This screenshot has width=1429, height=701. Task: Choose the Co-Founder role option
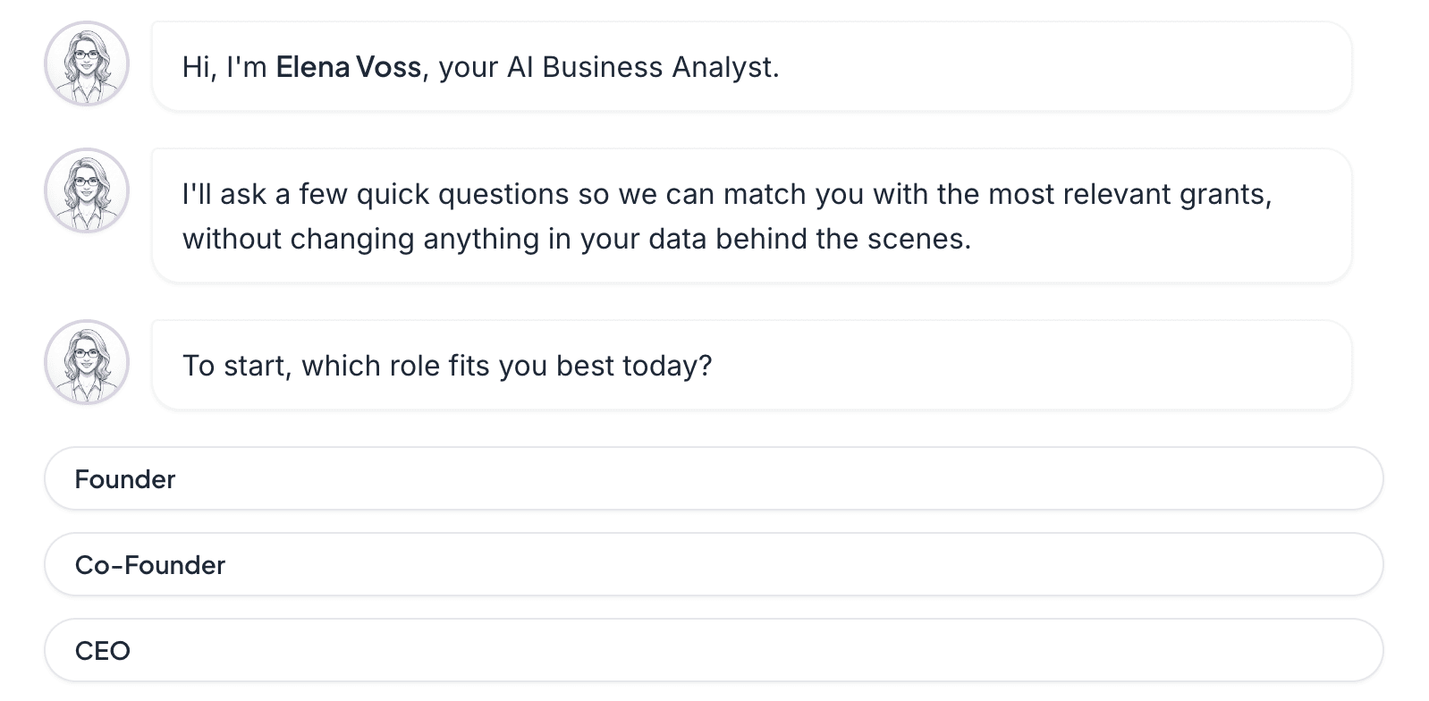(714, 565)
